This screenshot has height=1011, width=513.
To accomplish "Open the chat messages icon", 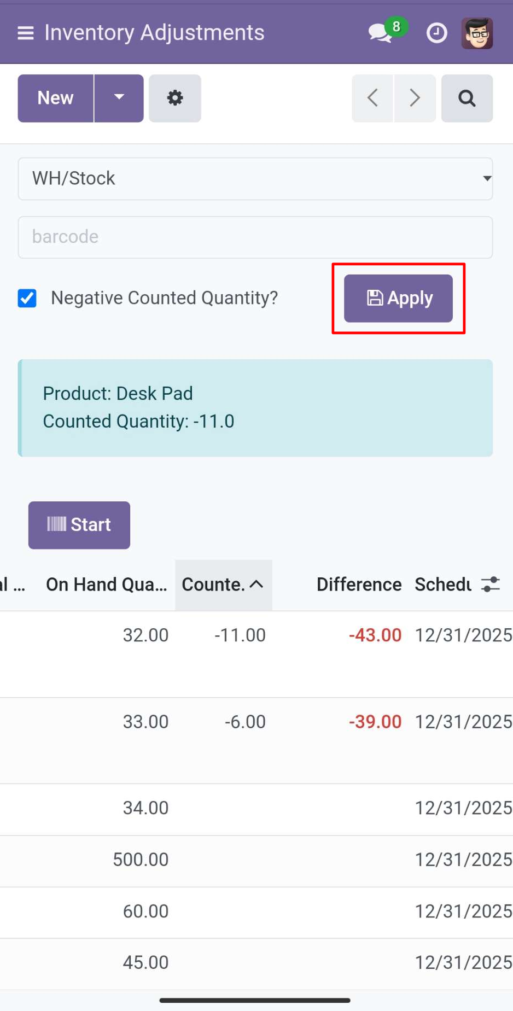I will [380, 33].
